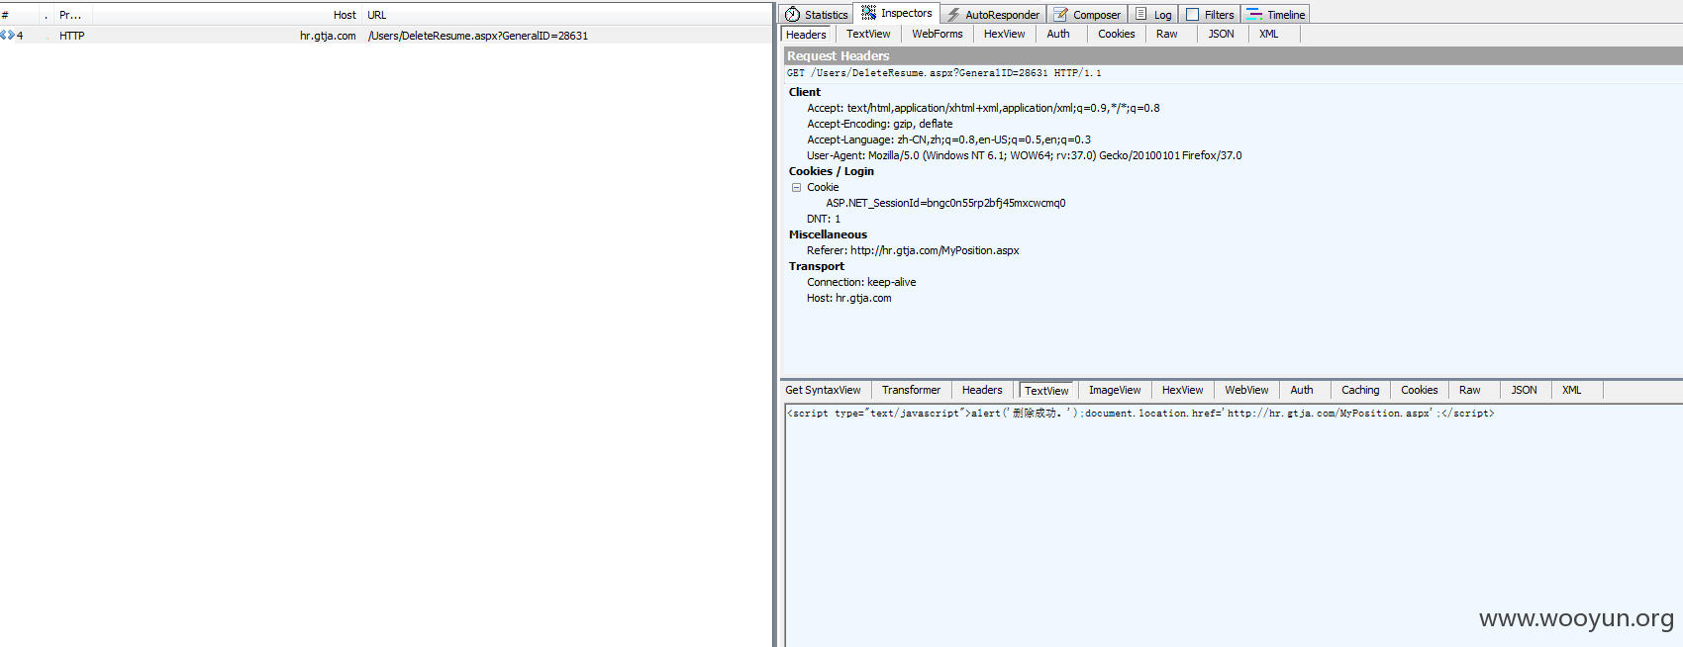Open the response XML tab
The height and width of the screenshot is (647, 1683).
coord(1572,390)
